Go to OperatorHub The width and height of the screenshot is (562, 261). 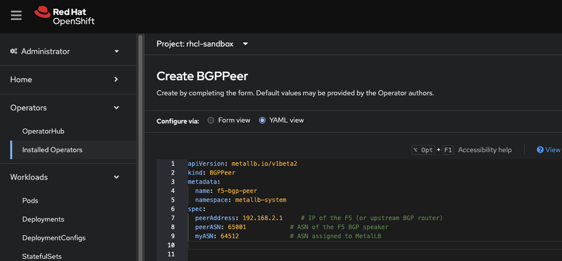(43, 131)
